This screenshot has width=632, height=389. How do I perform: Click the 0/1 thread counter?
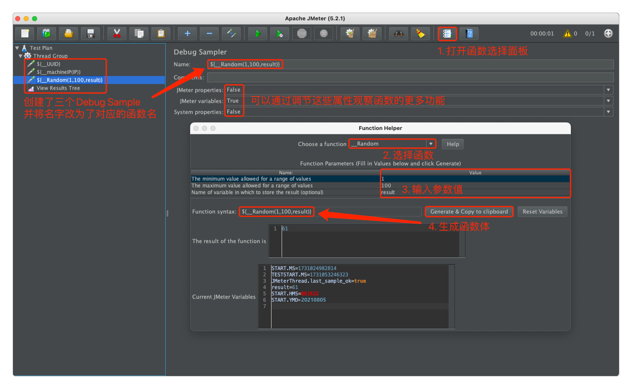click(x=590, y=34)
